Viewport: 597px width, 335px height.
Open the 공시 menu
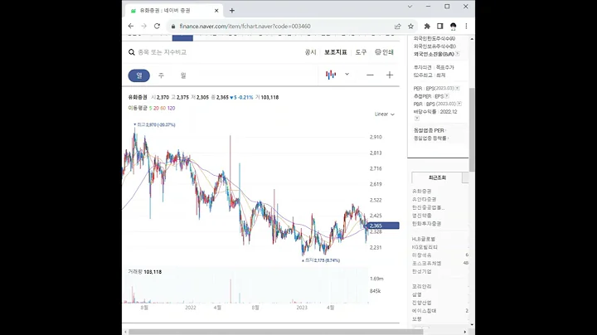[310, 52]
